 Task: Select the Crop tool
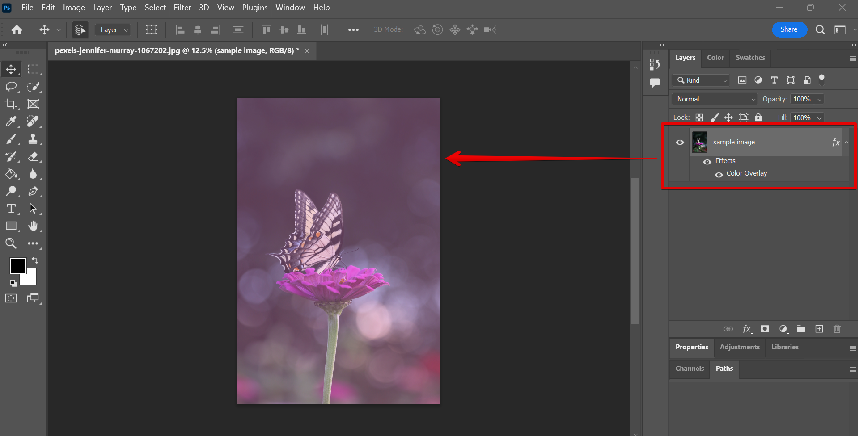11,104
